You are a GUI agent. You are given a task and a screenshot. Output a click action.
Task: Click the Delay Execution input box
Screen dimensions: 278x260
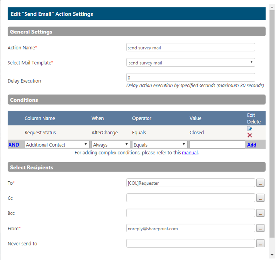(191, 77)
